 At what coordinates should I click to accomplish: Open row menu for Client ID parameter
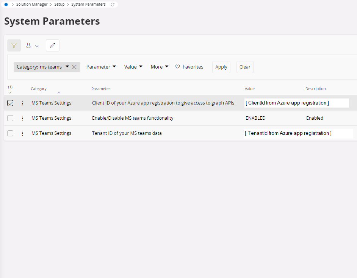tap(22, 103)
